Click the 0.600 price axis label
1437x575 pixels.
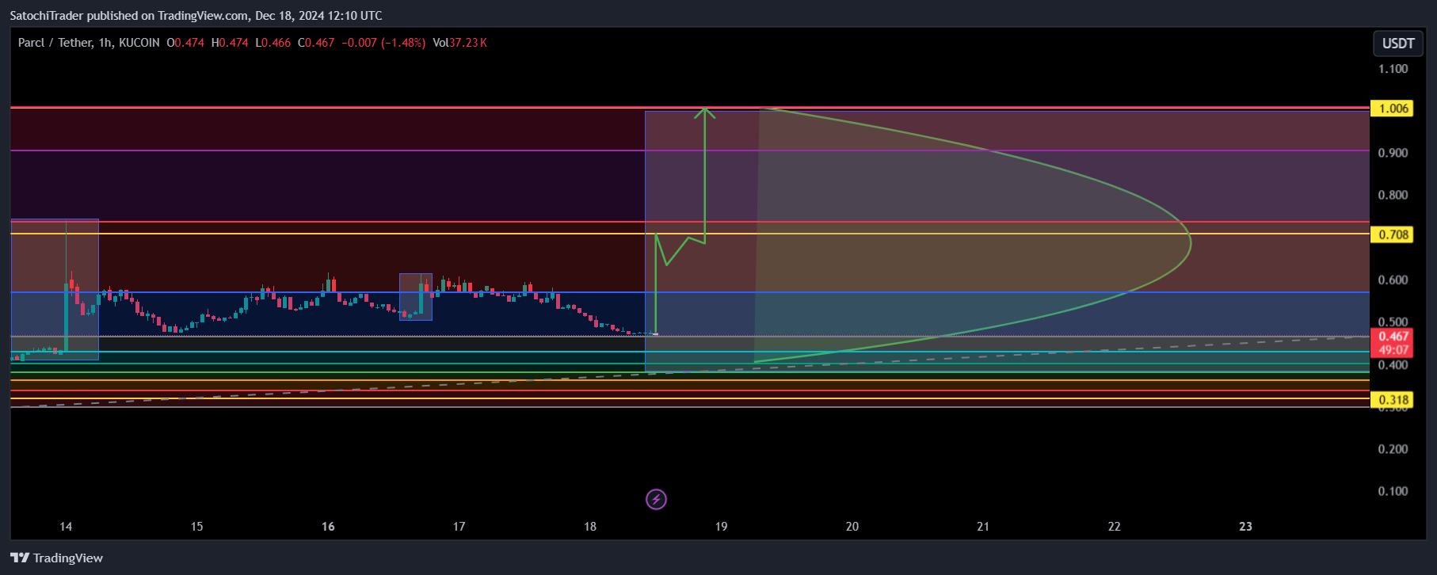[x=1393, y=280]
